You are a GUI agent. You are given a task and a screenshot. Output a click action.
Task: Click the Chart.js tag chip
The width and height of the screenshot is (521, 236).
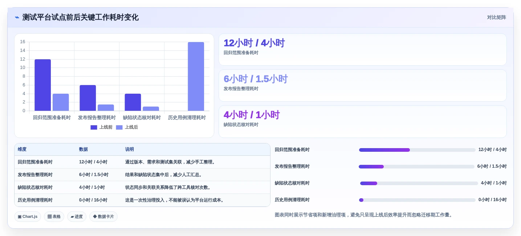28,216
